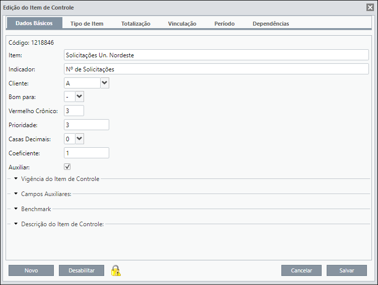This screenshot has width=378, height=285.
Task: Open the Casas Decimais dropdown arrow
Action: click(x=80, y=139)
